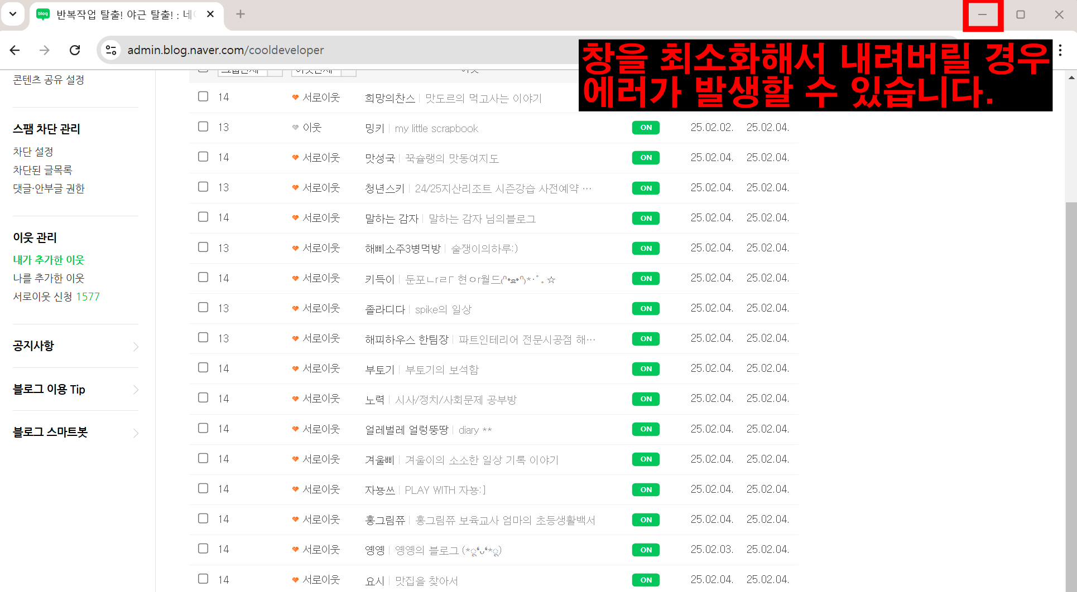Viewport: 1077px width, 592px height.
Task: Toggle the ON switch for 해삐소주3병먹방
Action: click(646, 249)
